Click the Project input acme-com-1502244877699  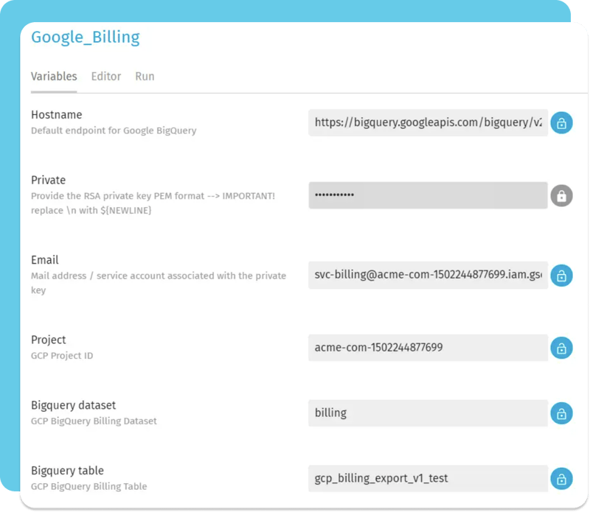[x=428, y=348]
